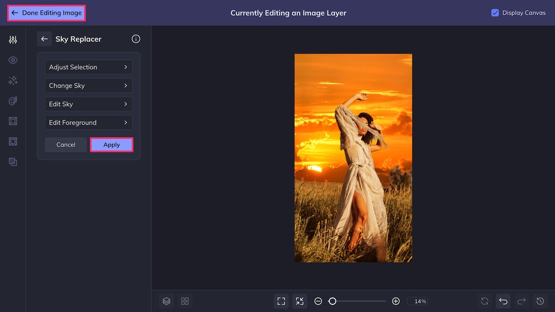555x312 pixels.
Task: Open the frames tab in sidebar
Action: (13, 121)
